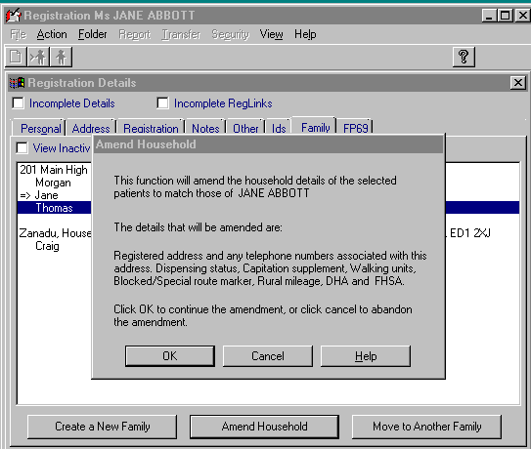The image size is (531, 449).
Task: Select Craig in the family list
Action: (47, 246)
